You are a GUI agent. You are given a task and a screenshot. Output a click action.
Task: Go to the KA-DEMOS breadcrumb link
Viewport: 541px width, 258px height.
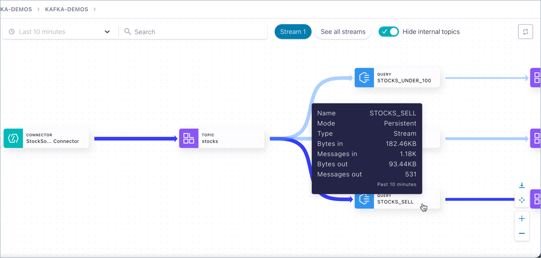(x=16, y=9)
